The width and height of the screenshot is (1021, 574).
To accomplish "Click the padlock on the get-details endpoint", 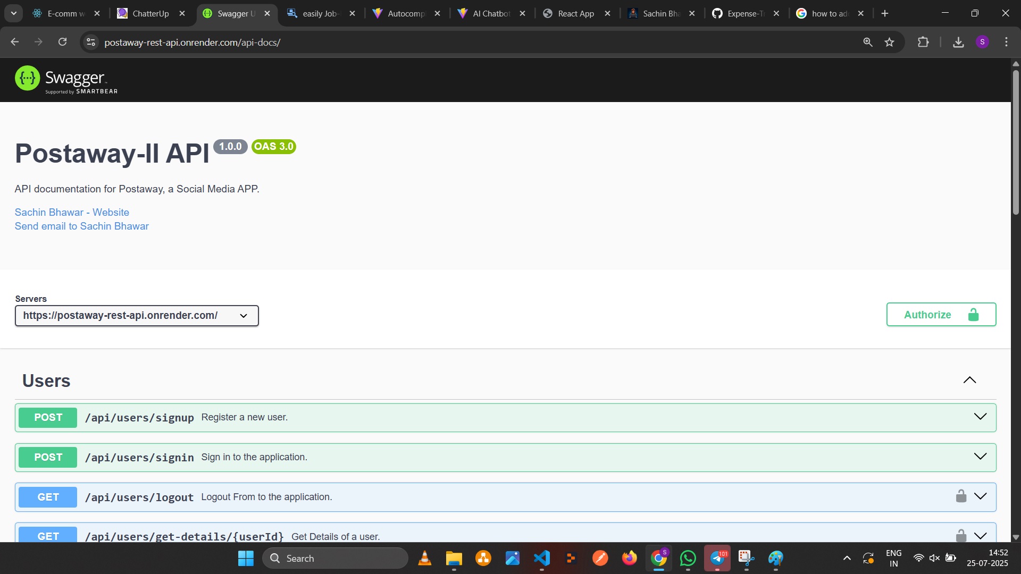I will 961,535.
